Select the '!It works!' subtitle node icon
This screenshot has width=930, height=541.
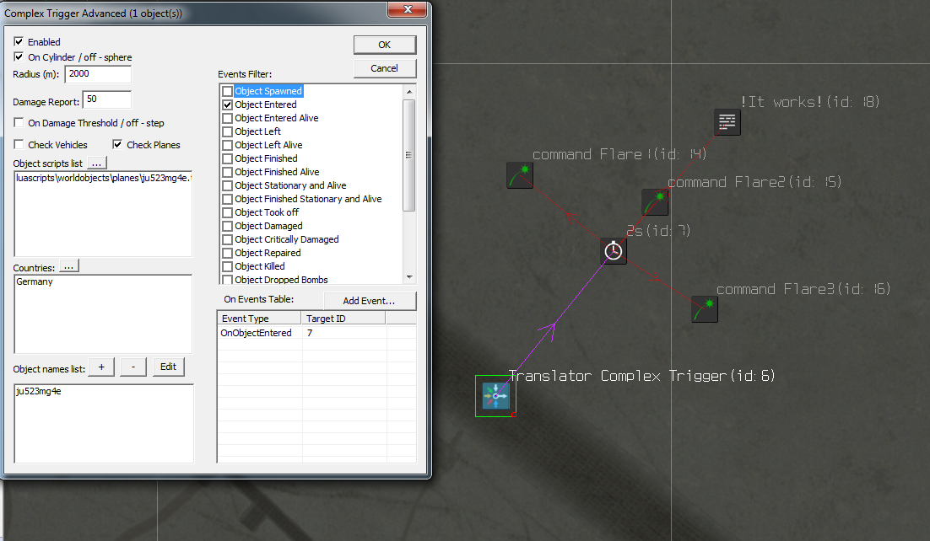[x=727, y=122]
